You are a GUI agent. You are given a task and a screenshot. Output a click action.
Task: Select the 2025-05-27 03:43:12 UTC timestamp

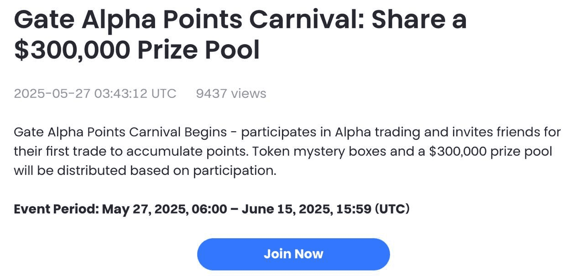(x=95, y=93)
